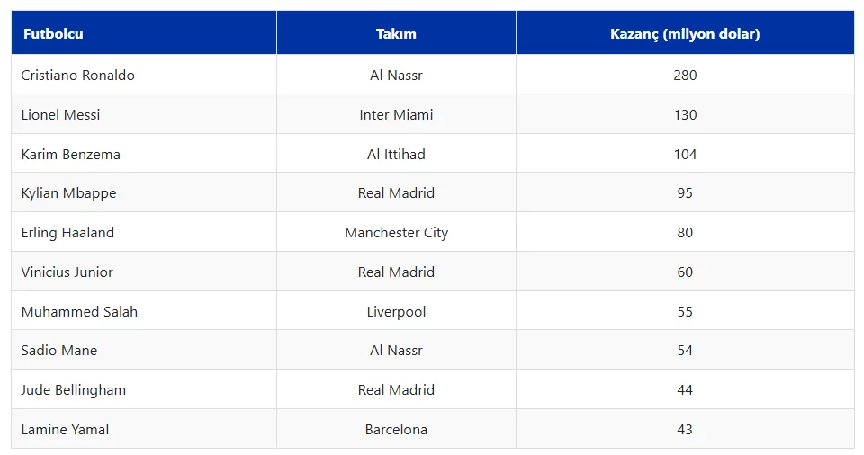Click the Kazanç (milyon dolar) header
864x455 pixels.
click(685, 34)
